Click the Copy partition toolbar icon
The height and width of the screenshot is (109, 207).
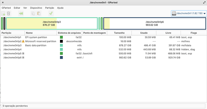point(33,13)
